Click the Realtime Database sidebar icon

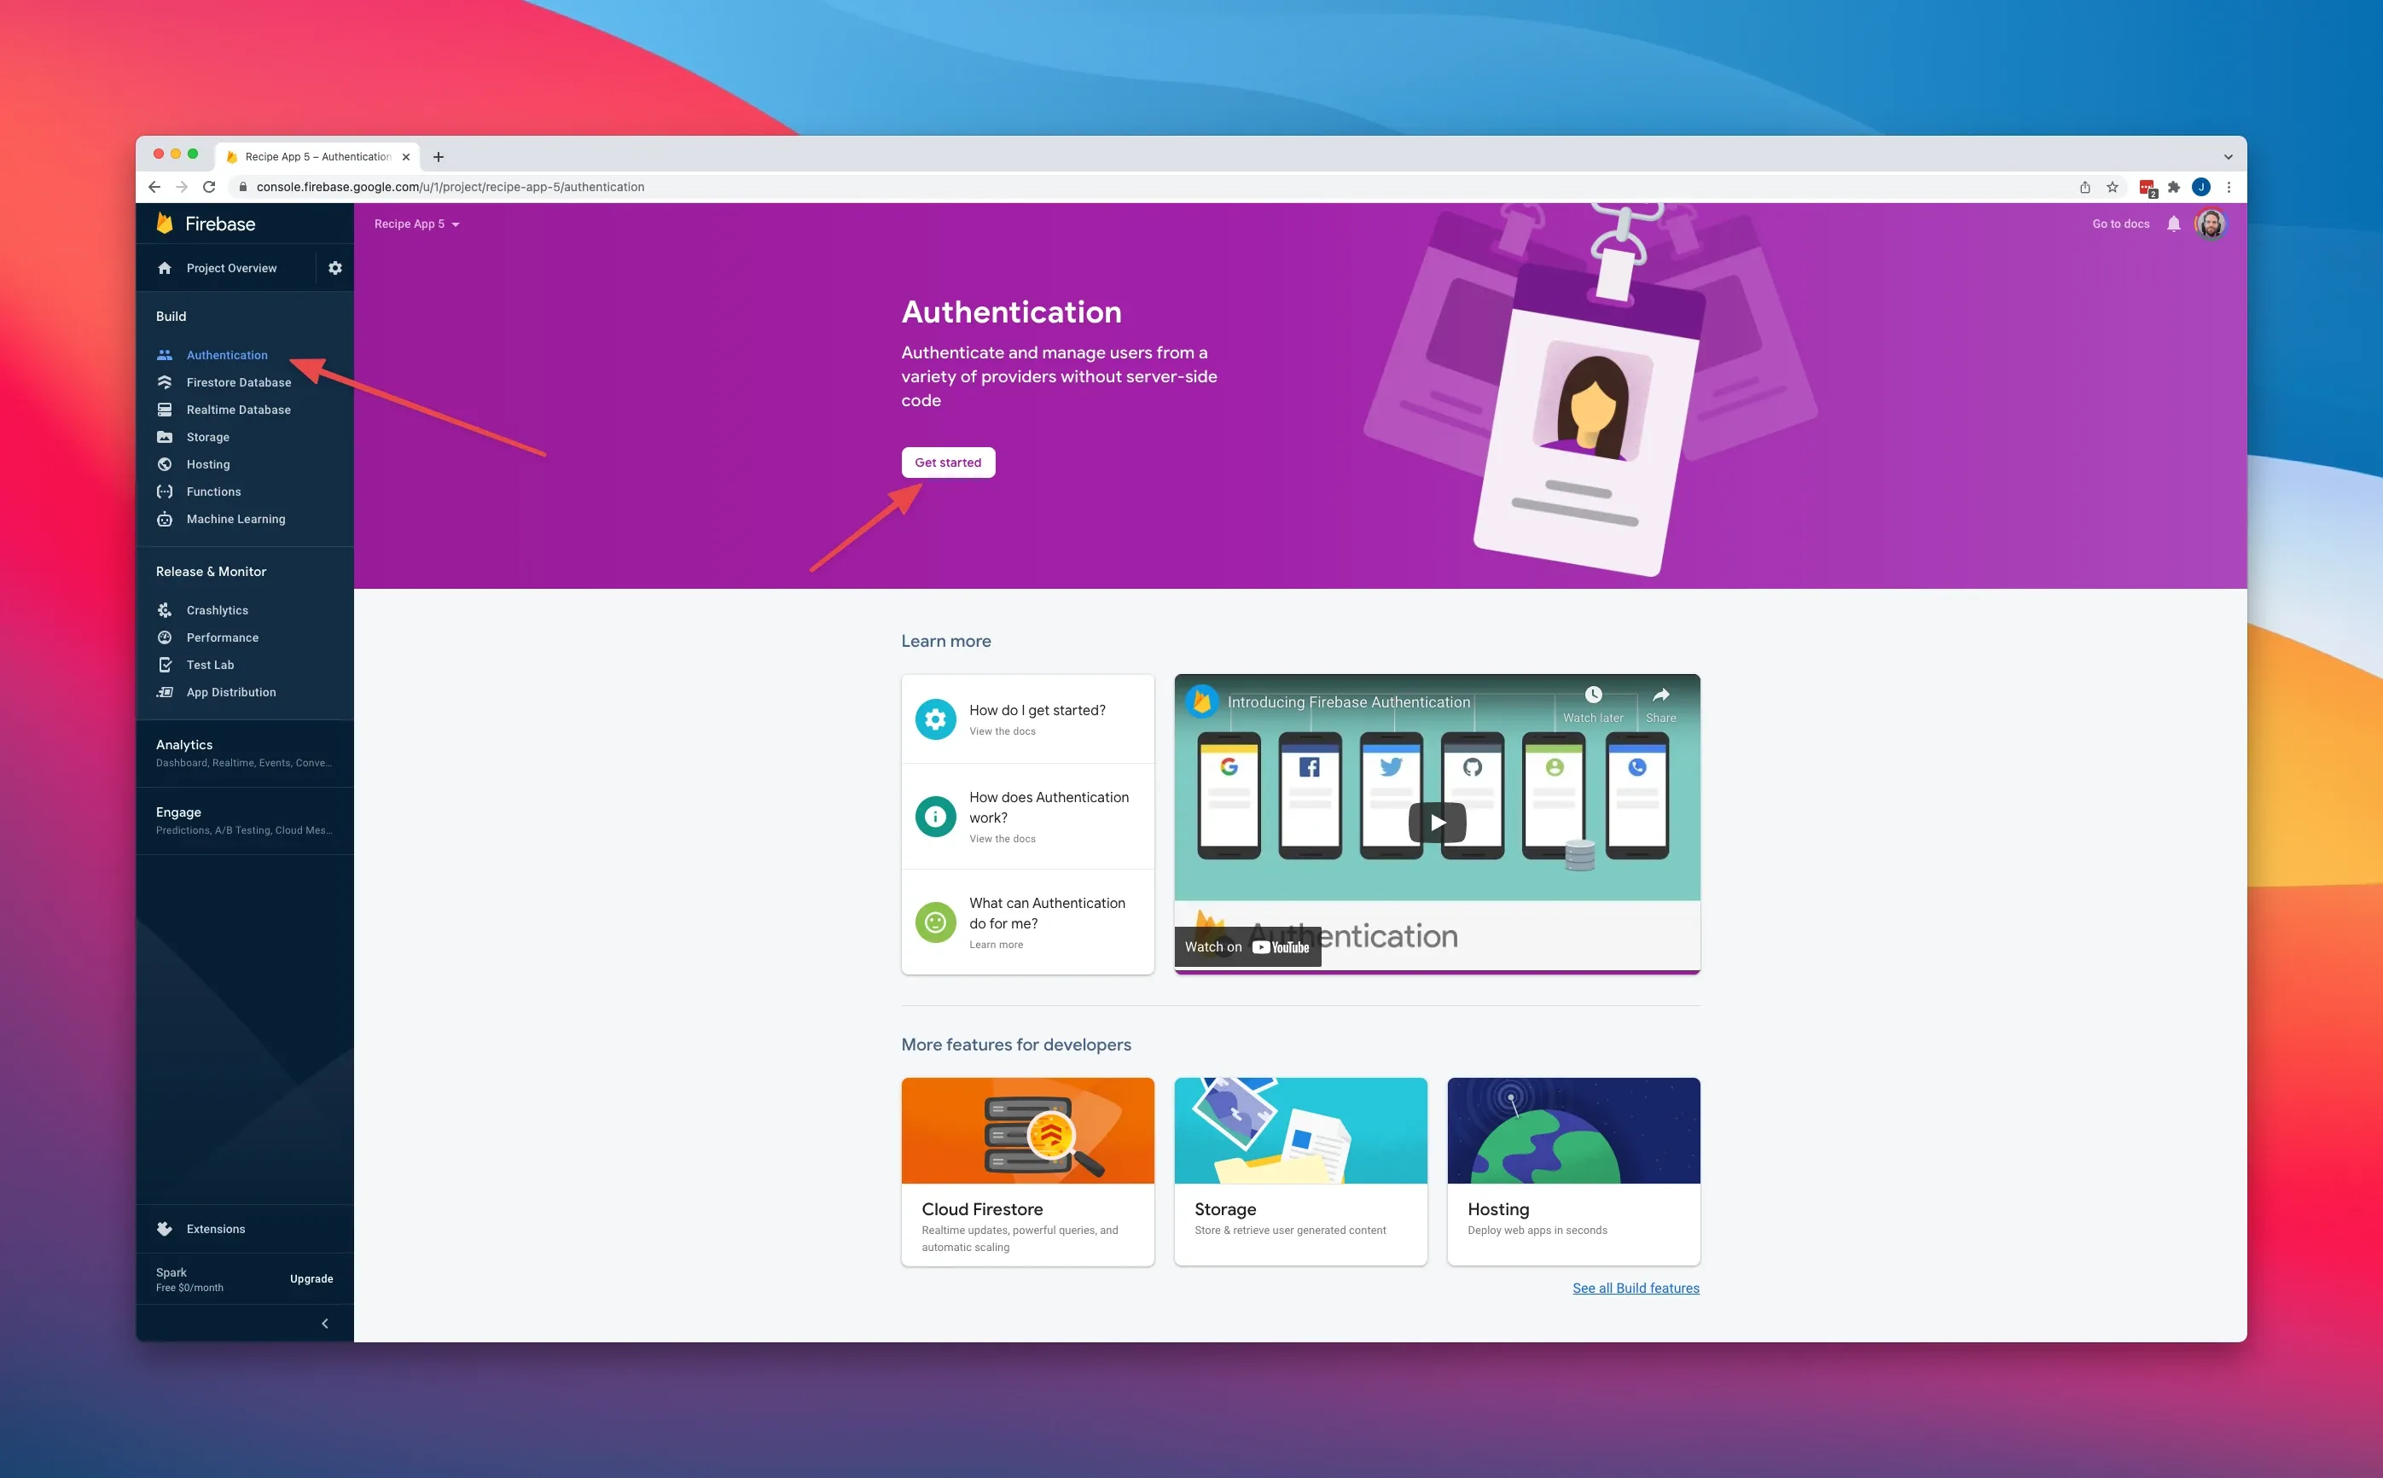point(166,409)
